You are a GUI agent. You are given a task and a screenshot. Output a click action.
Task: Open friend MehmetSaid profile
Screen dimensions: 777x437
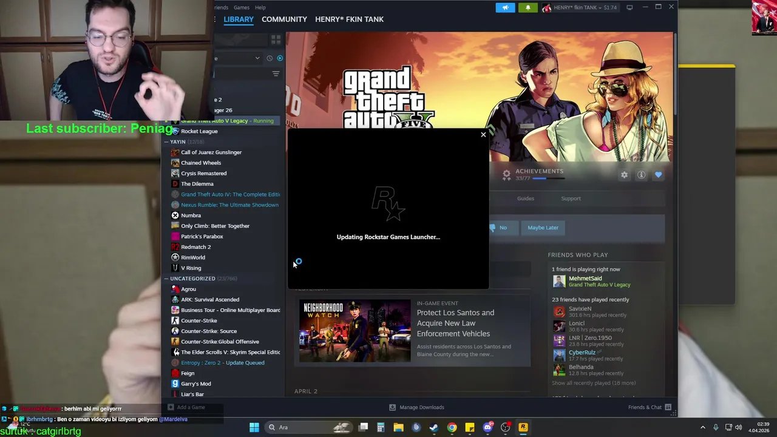(x=585, y=279)
